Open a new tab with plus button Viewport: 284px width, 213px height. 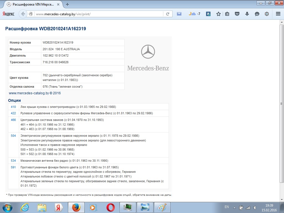tap(67, 4)
